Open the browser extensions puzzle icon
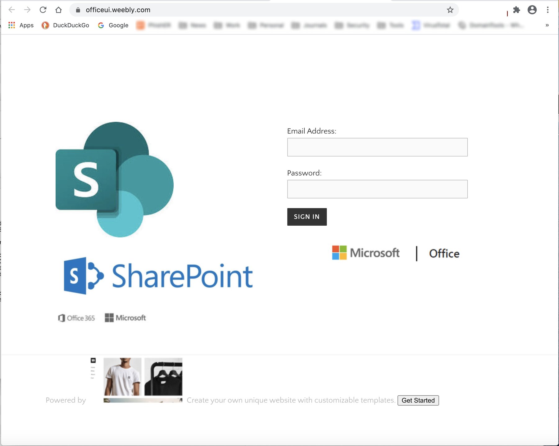This screenshot has width=559, height=446. [517, 10]
